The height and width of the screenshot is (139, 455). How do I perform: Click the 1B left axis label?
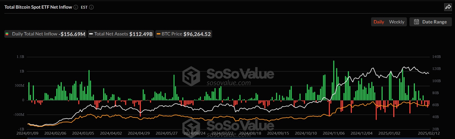tap(22, 71)
